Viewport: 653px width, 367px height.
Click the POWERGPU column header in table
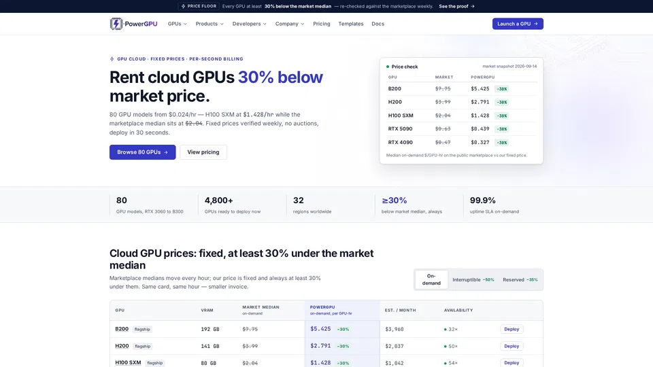click(331, 310)
